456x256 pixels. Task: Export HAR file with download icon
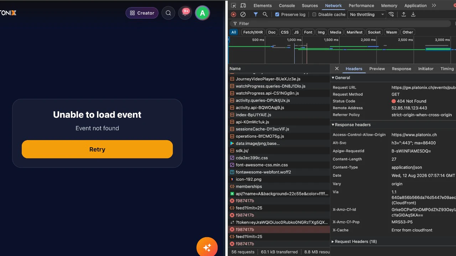(413, 15)
